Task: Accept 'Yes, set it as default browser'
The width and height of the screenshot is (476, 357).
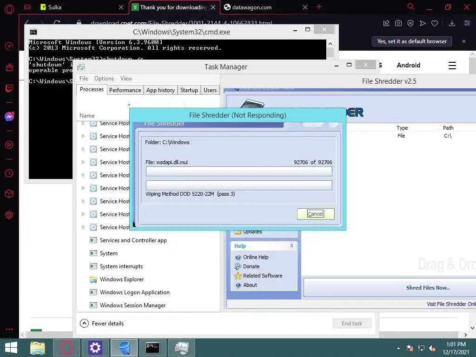Action: [x=412, y=41]
